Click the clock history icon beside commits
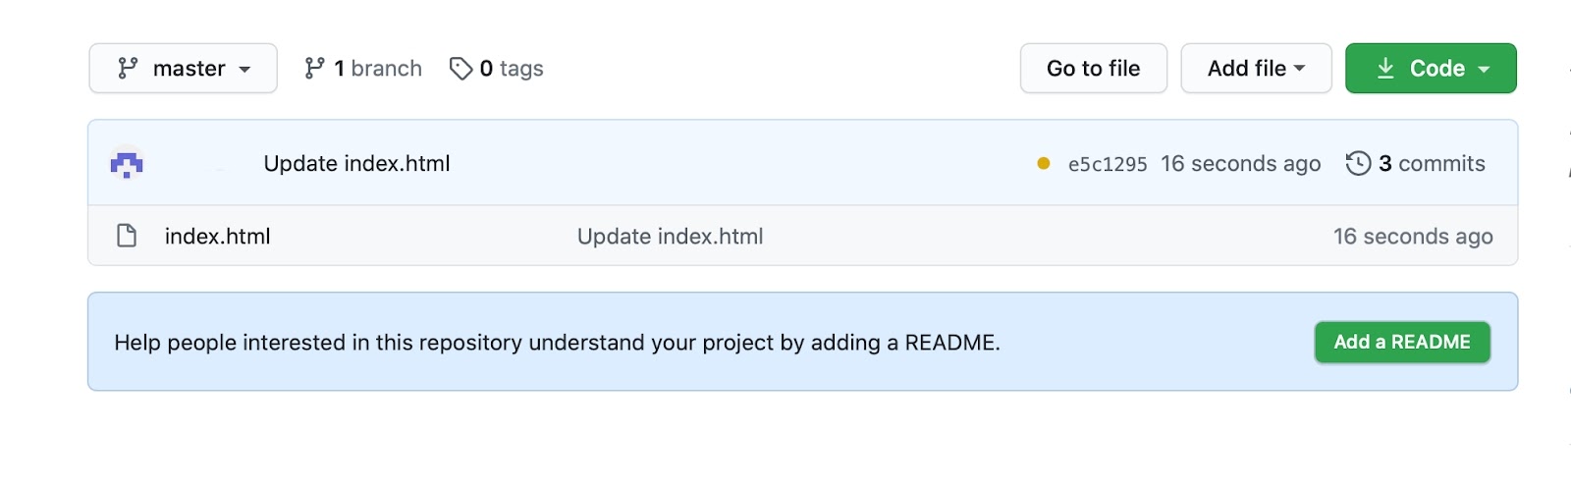The image size is (1571, 488). pos(1358,163)
